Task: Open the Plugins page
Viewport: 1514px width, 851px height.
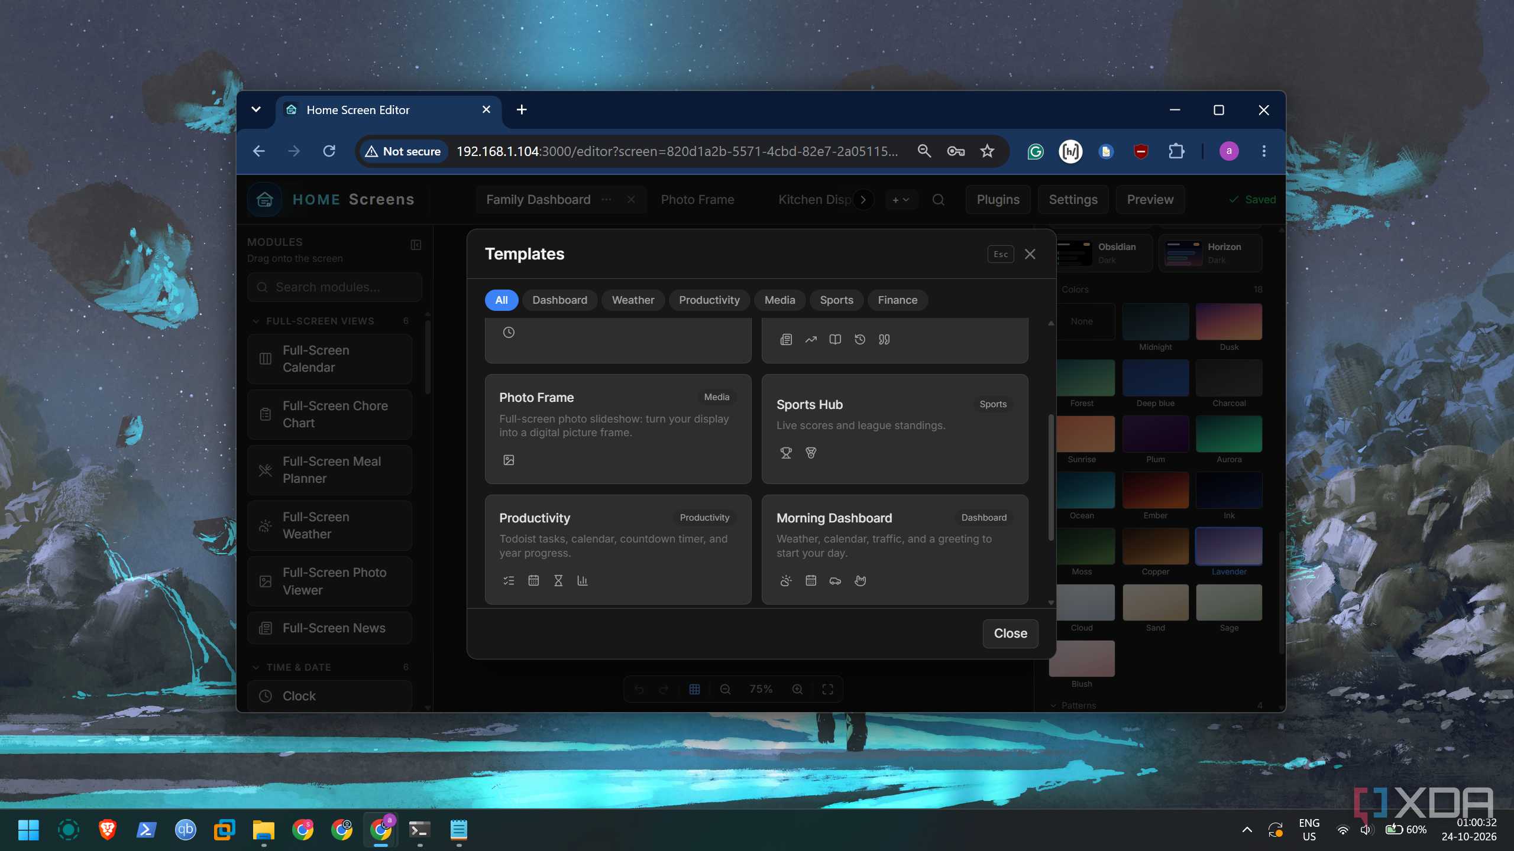Action: [x=998, y=200]
